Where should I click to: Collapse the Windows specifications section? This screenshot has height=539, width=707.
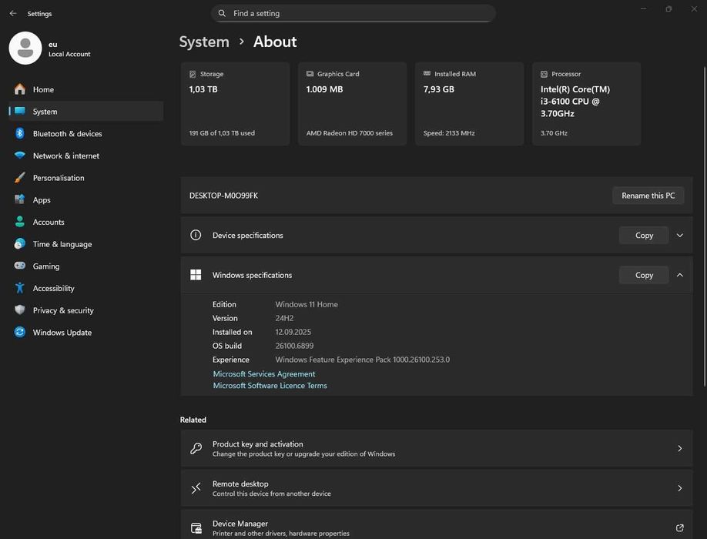[679, 275]
